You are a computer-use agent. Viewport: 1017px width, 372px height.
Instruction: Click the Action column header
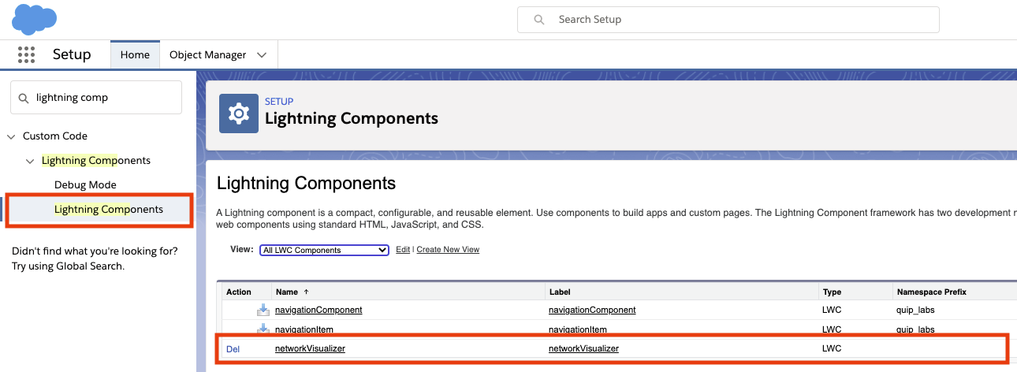(x=239, y=292)
